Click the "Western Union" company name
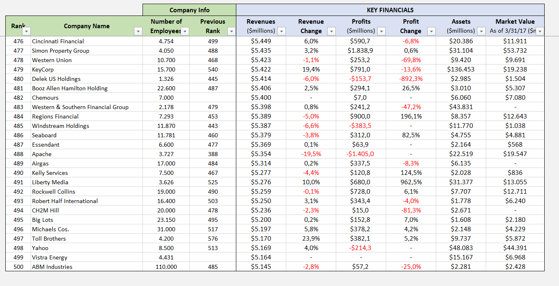This screenshot has width=559, height=286. pos(52,60)
